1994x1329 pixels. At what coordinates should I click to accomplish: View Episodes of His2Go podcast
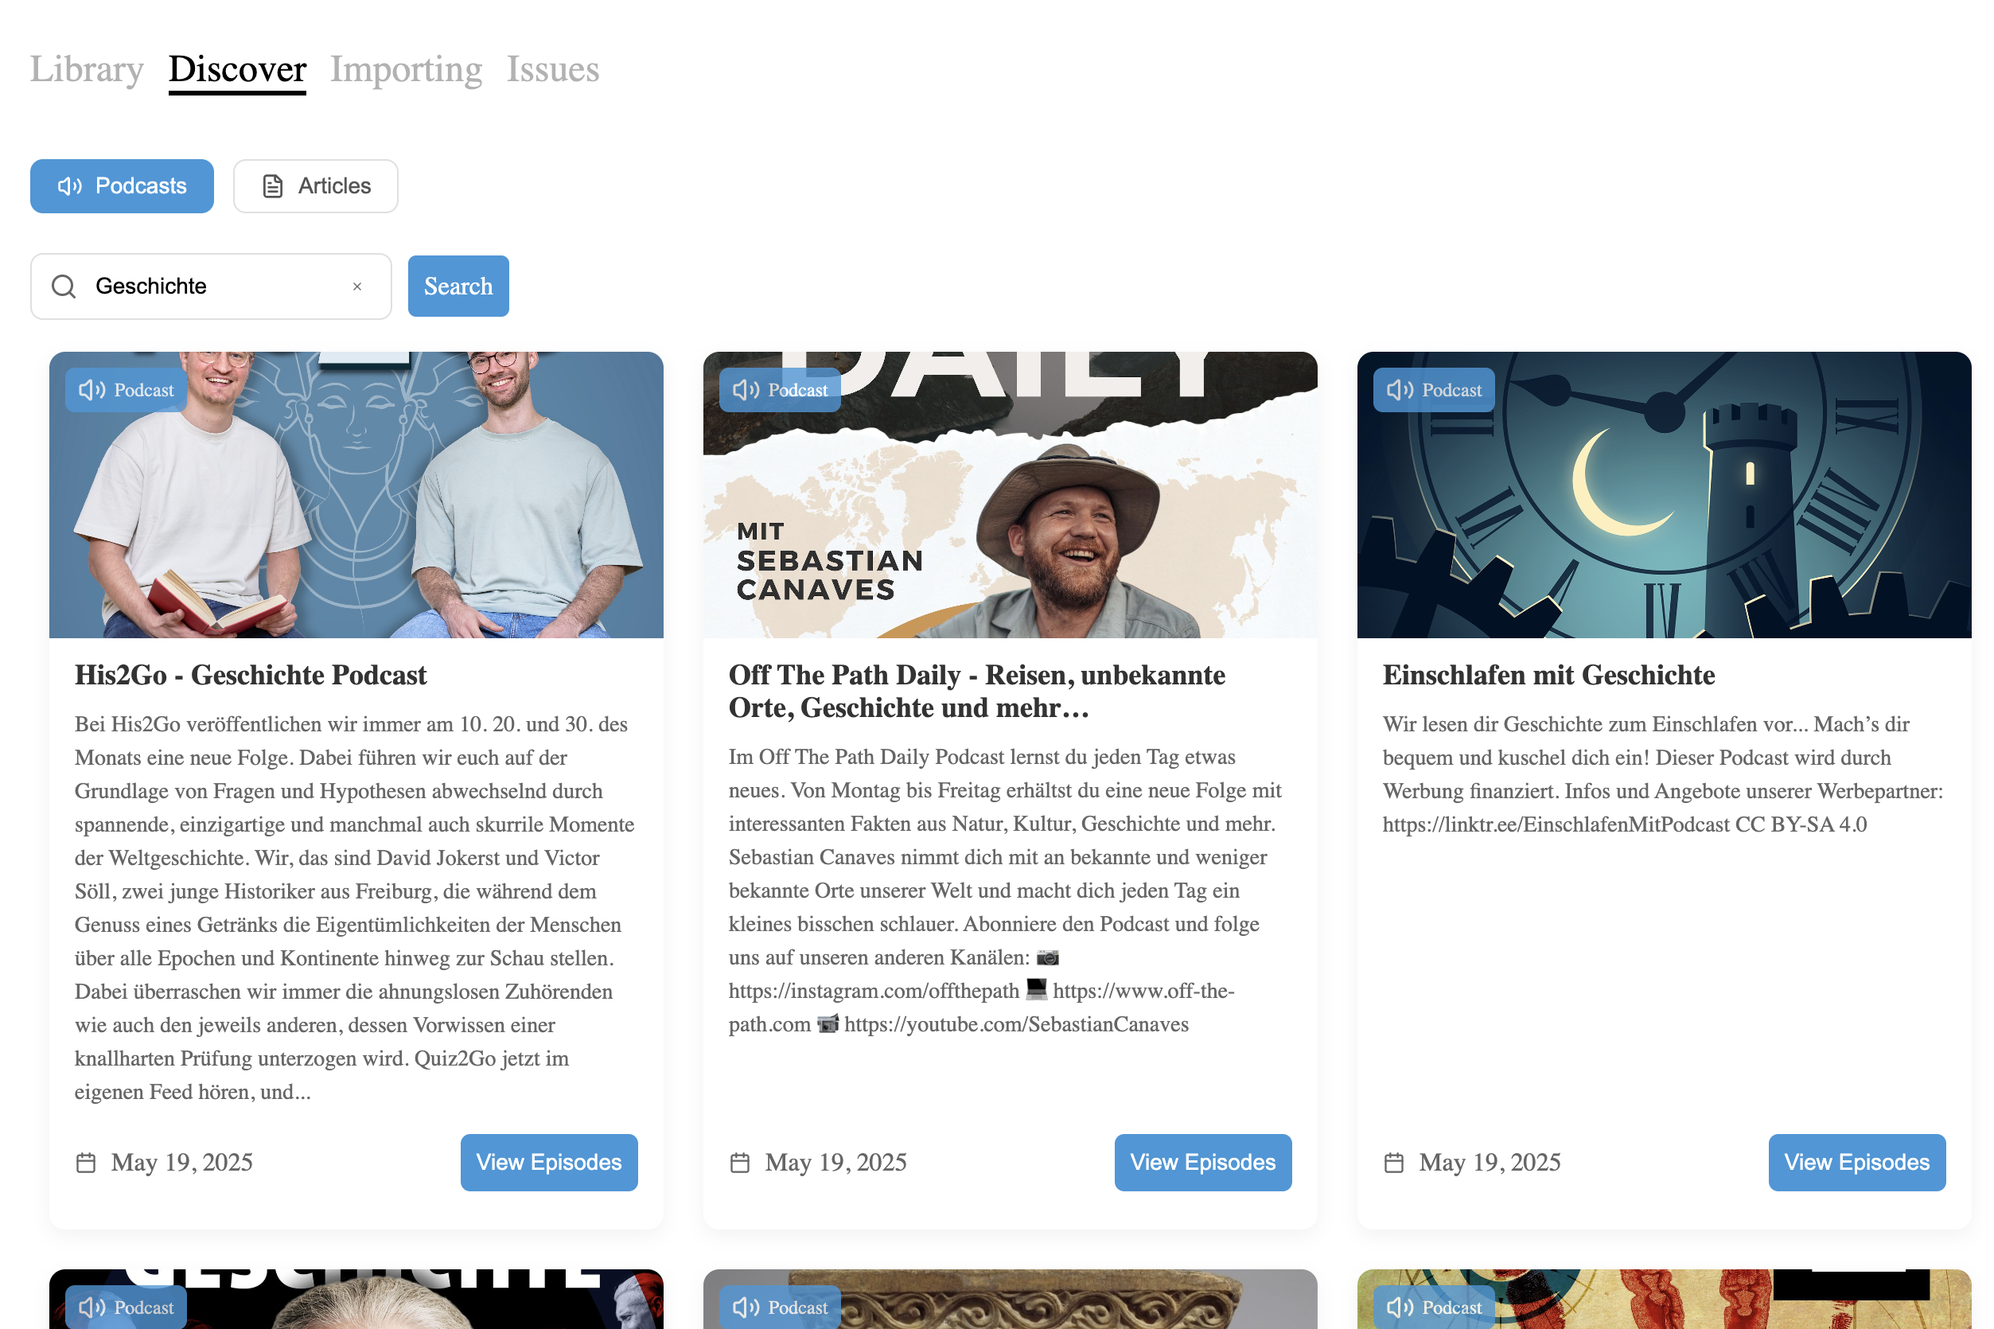(549, 1162)
